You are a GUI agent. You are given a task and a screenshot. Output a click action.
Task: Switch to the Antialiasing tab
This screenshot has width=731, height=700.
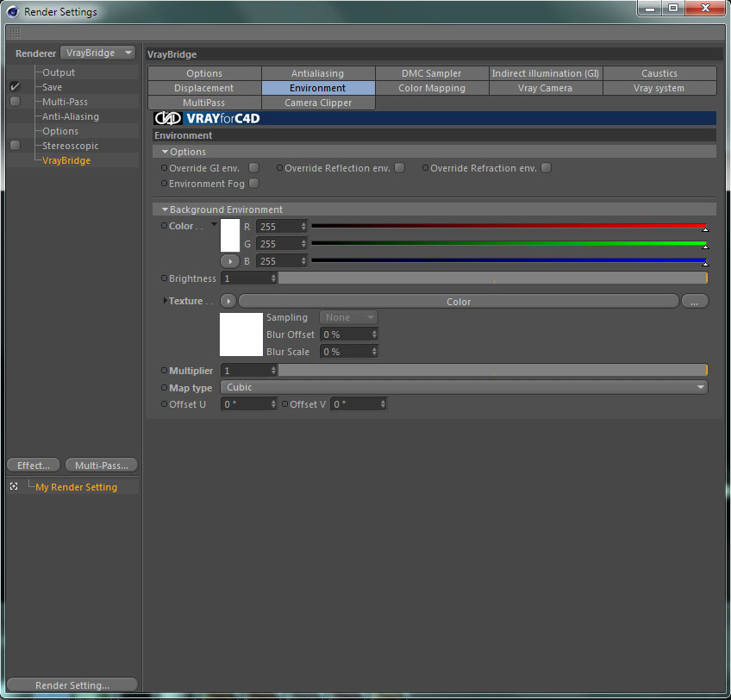[318, 73]
